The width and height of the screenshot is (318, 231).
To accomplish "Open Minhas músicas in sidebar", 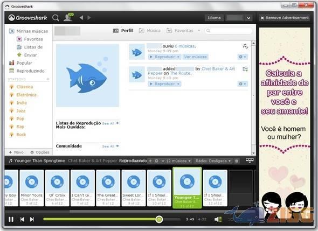I will (x=29, y=31).
